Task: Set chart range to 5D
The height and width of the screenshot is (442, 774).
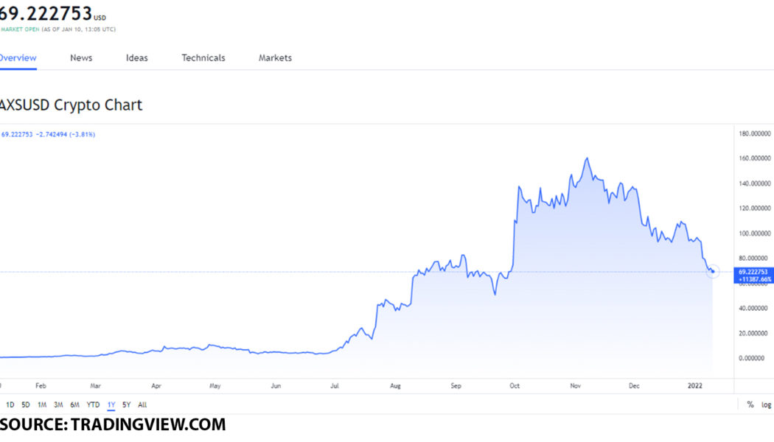Action: [26, 404]
